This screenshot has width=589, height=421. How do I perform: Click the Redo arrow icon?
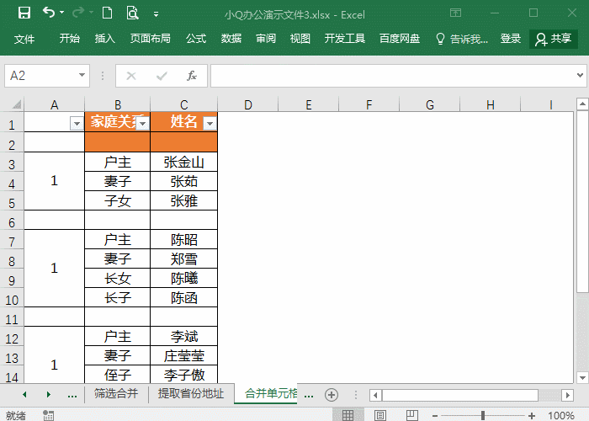[x=77, y=13]
